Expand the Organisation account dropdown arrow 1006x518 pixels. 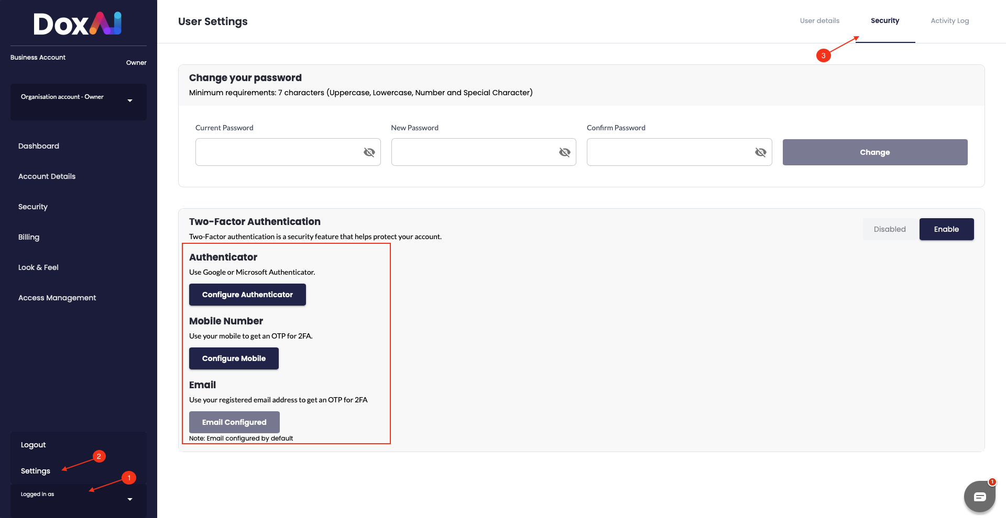point(130,100)
